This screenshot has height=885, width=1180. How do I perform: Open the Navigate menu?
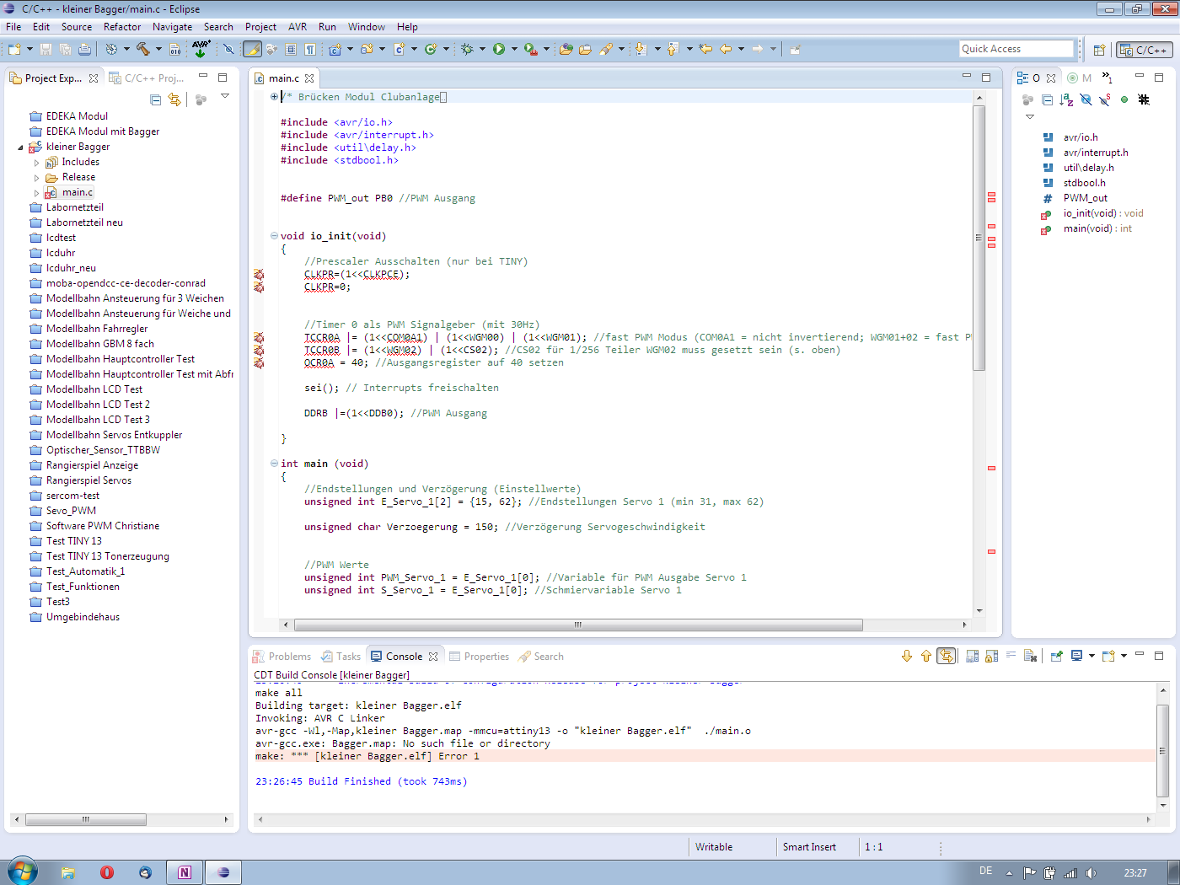[x=173, y=27]
